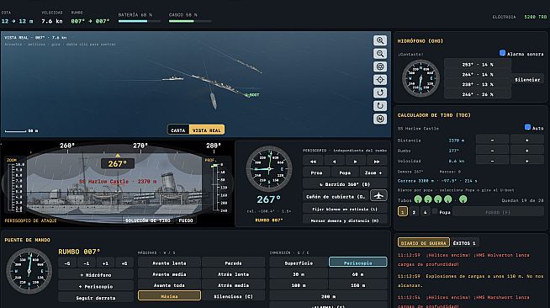Click first torpedo tube indicator
This screenshot has height=308, width=550.
point(418,199)
